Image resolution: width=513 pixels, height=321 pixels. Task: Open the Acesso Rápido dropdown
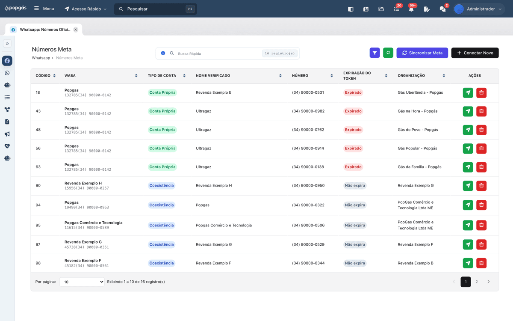(x=85, y=9)
